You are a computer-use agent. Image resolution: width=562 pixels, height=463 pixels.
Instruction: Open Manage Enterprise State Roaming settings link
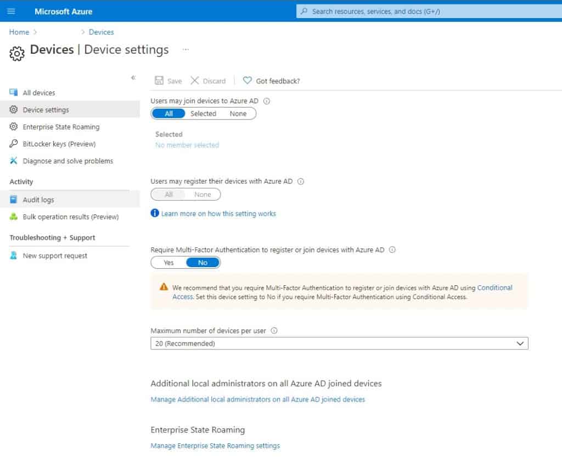pyautogui.click(x=215, y=445)
